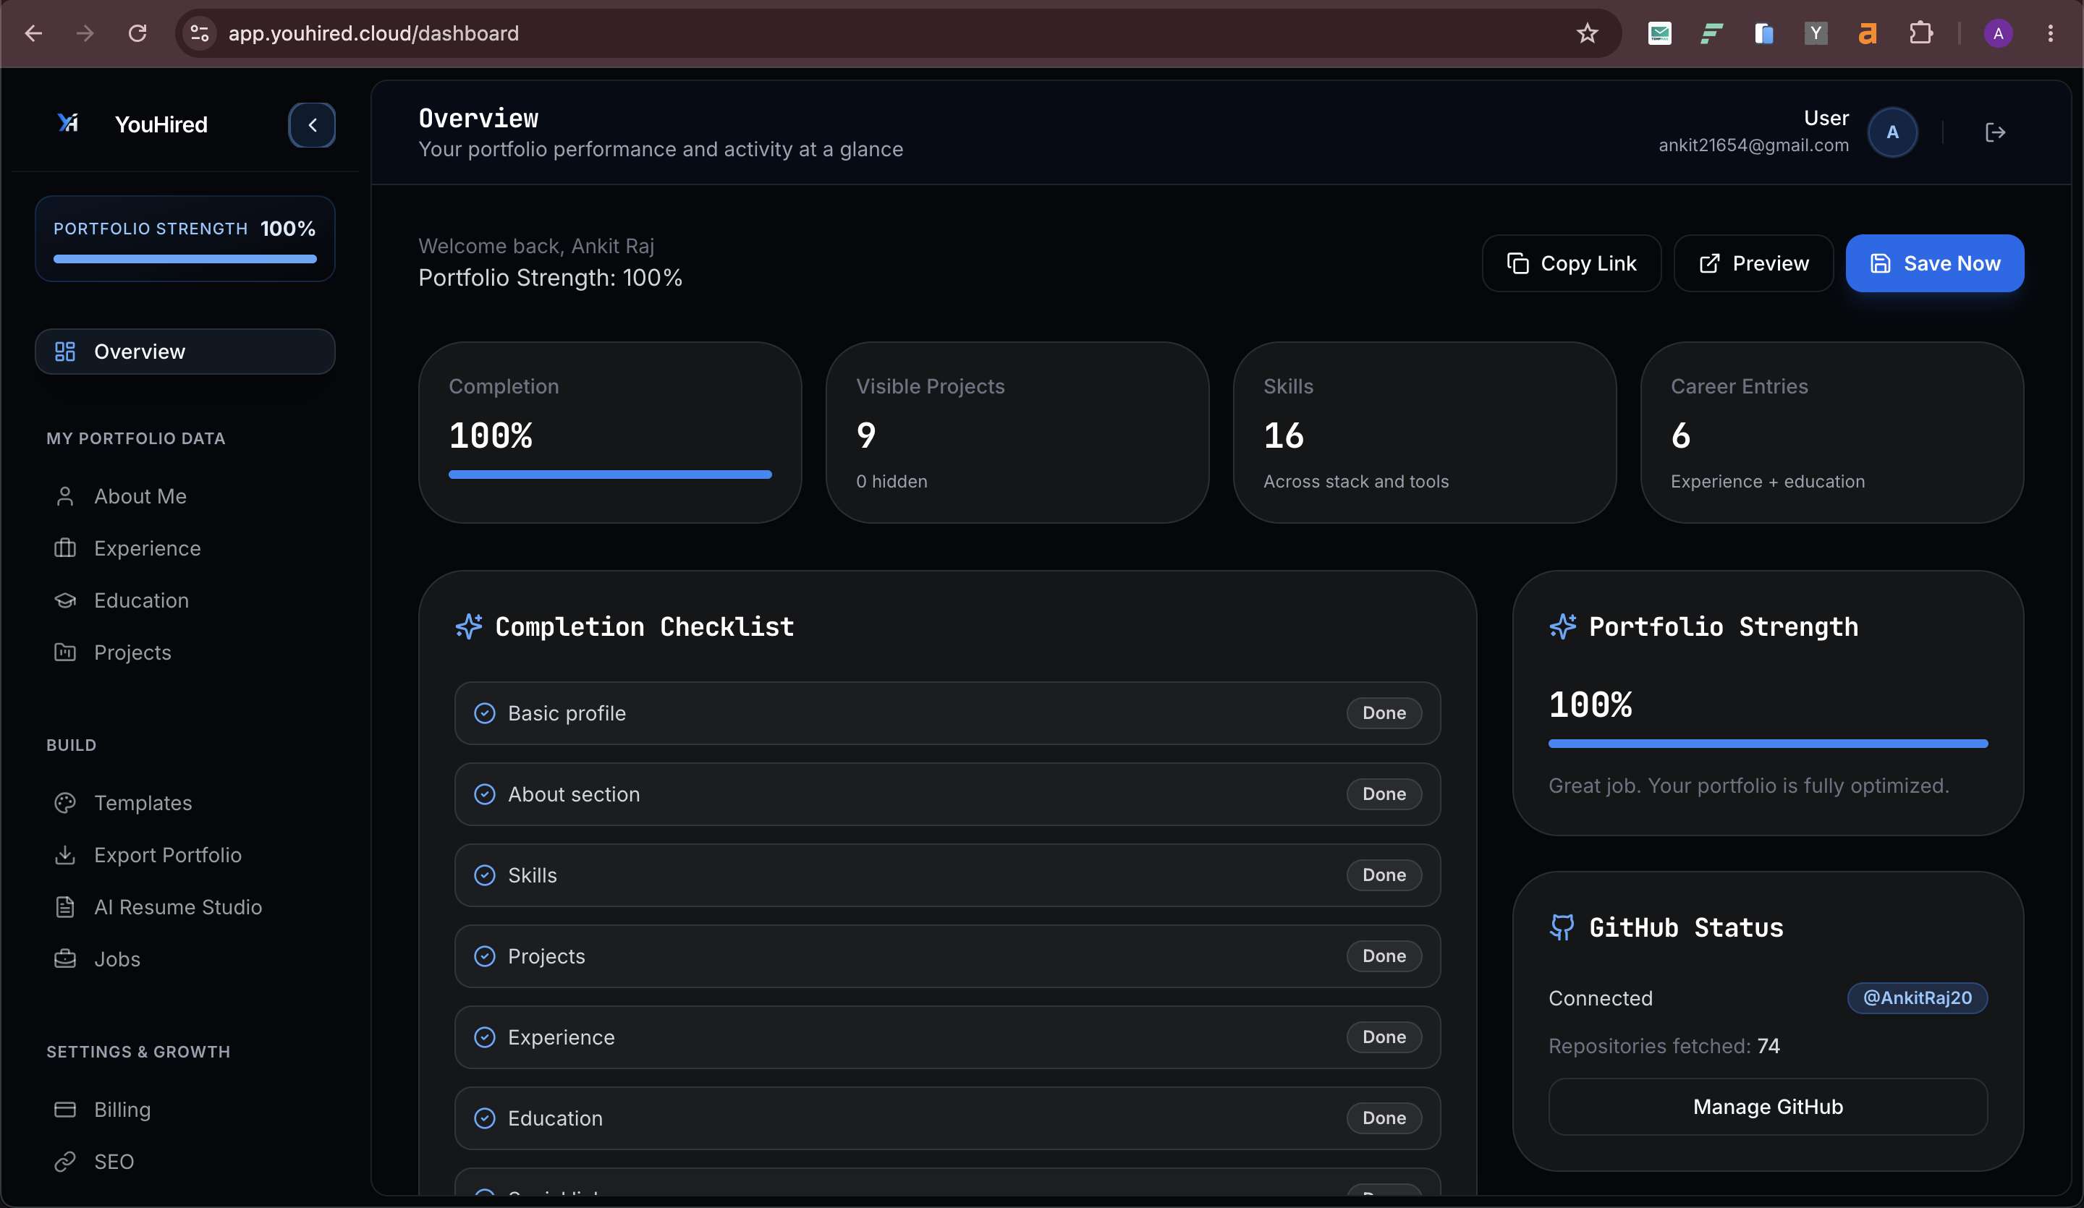Collapse the sidebar with the chevron button
The image size is (2084, 1208).
point(312,125)
